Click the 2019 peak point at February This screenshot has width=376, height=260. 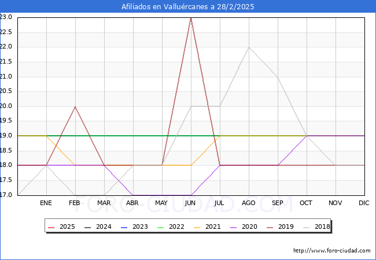(75, 106)
